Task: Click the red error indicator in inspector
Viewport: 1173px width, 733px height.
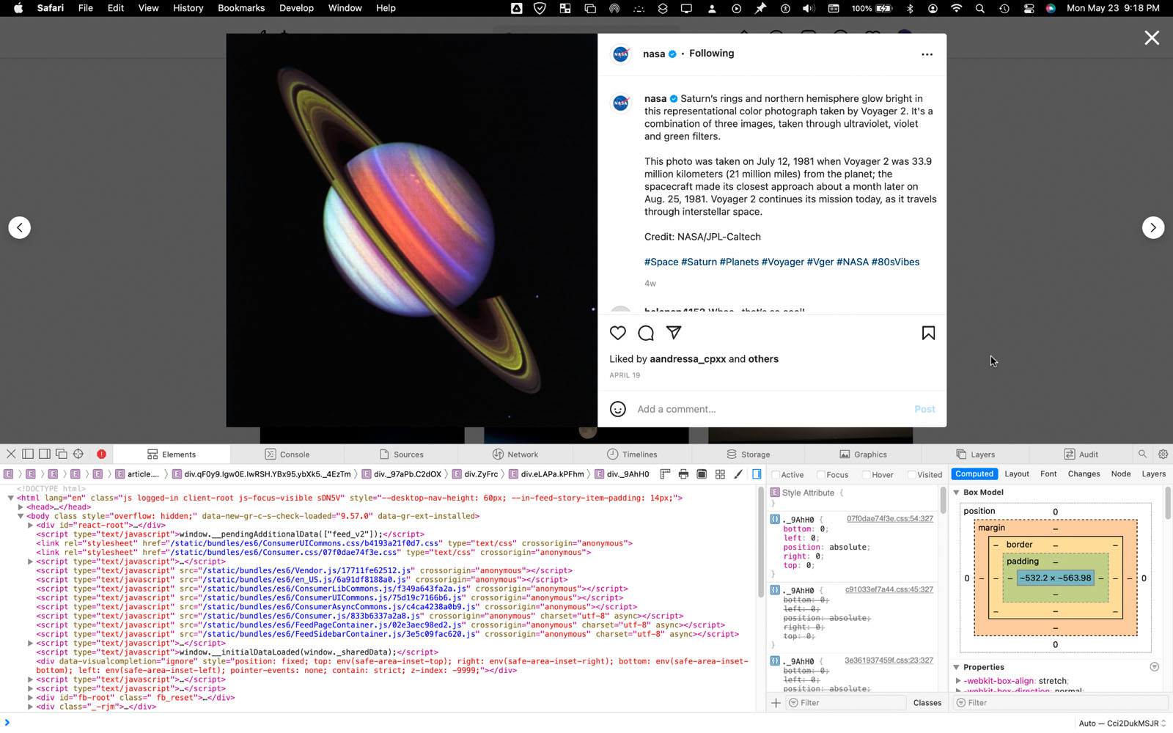Action: pos(101,454)
